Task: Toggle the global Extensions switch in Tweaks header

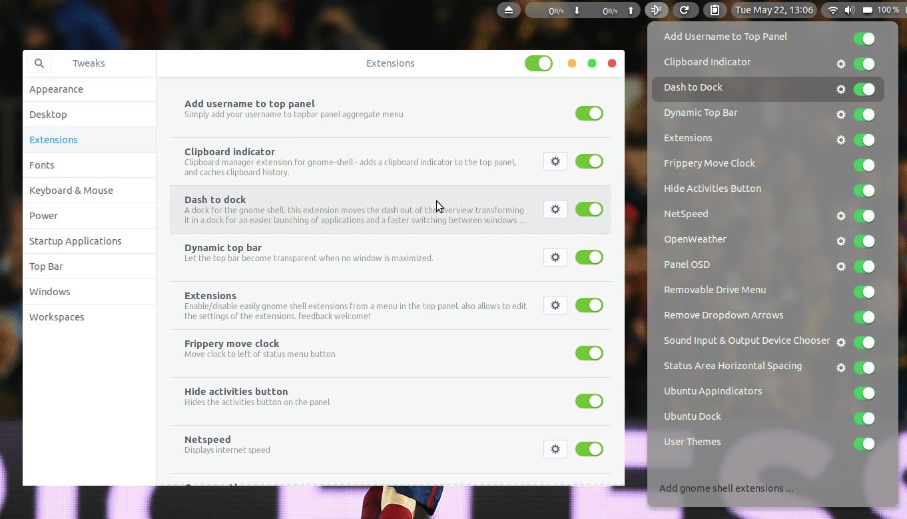Action: [x=539, y=63]
